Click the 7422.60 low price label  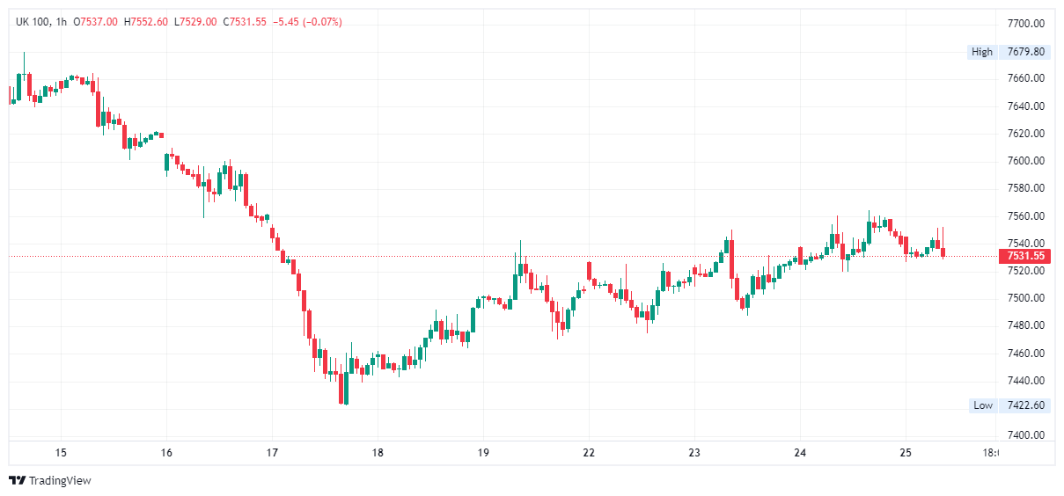point(1026,405)
